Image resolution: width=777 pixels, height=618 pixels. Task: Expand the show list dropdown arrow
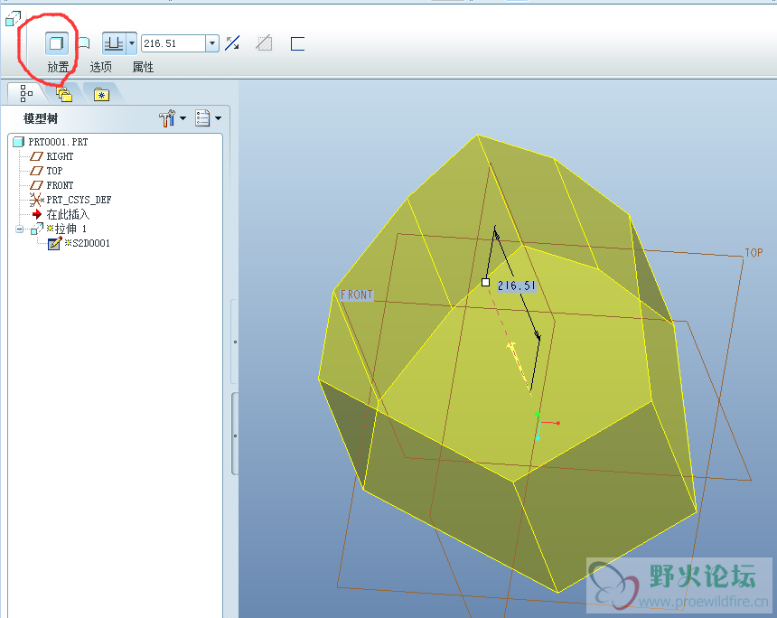click(x=218, y=118)
